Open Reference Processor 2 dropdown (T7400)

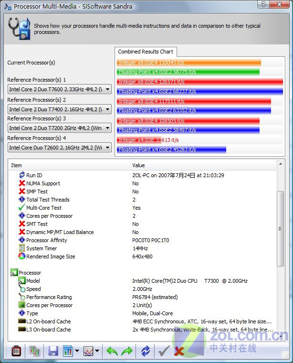tap(60, 109)
